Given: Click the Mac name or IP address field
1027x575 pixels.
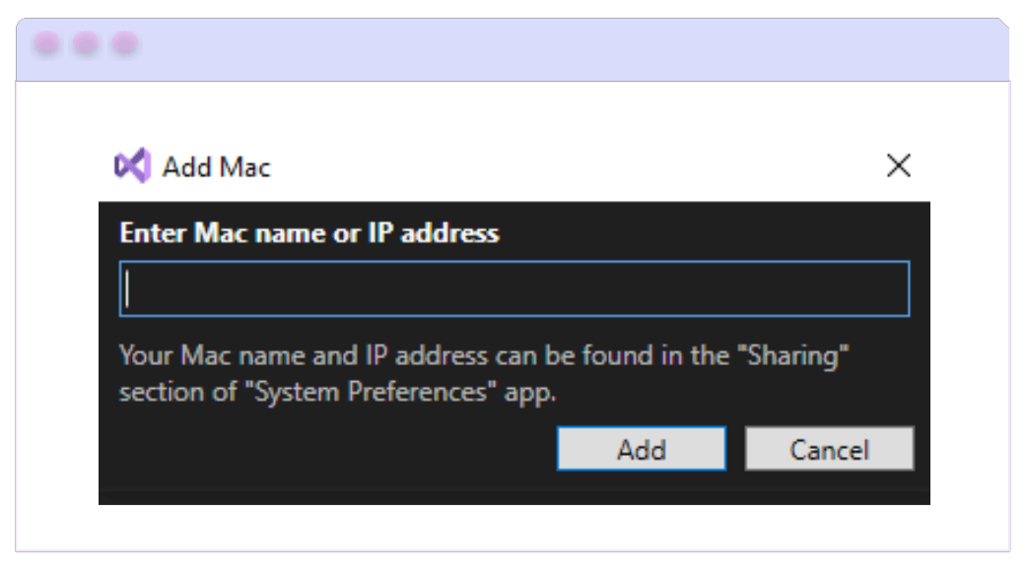Looking at the screenshot, I should (x=514, y=288).
